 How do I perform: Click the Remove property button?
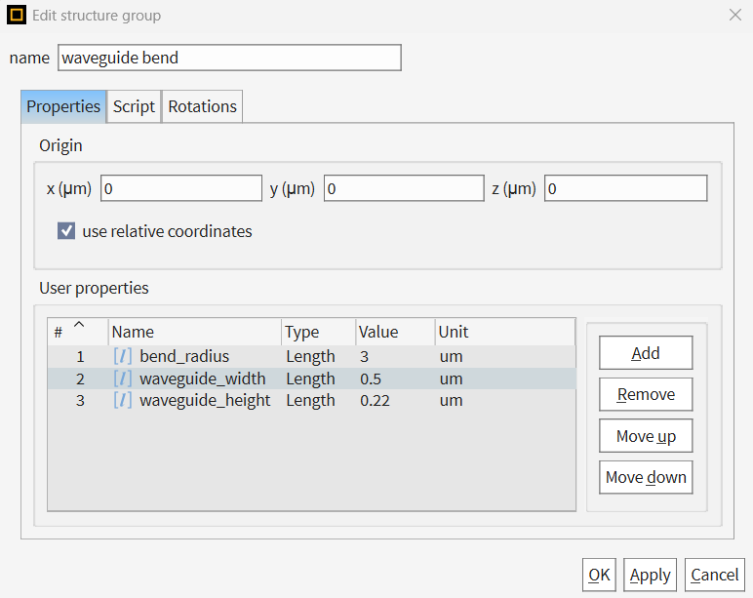tap(646, 394)
